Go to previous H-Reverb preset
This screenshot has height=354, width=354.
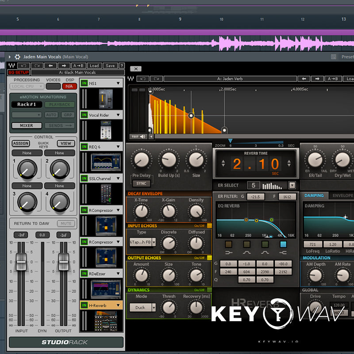(x=304, y=79)
